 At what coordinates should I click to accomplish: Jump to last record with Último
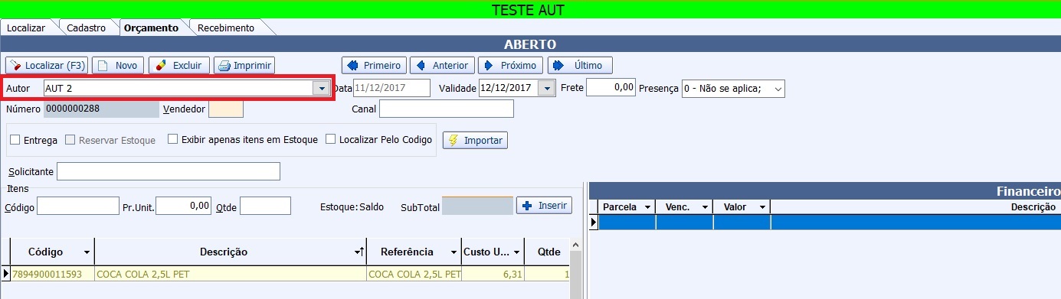coord(580,66)
